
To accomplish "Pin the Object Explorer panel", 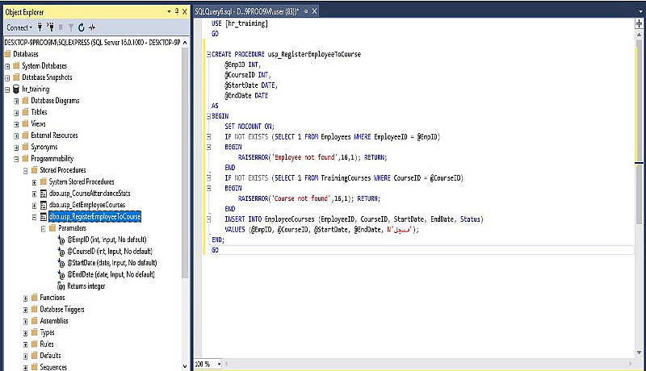I will pos(177,11).
